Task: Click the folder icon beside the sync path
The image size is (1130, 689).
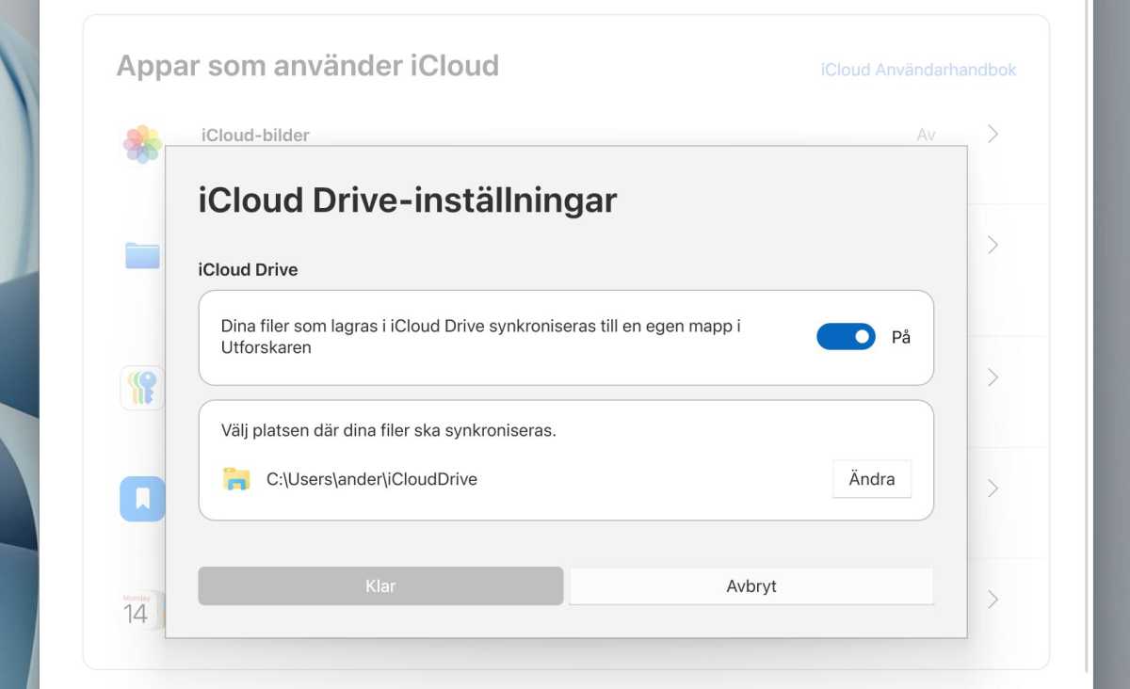Action: 236,478
